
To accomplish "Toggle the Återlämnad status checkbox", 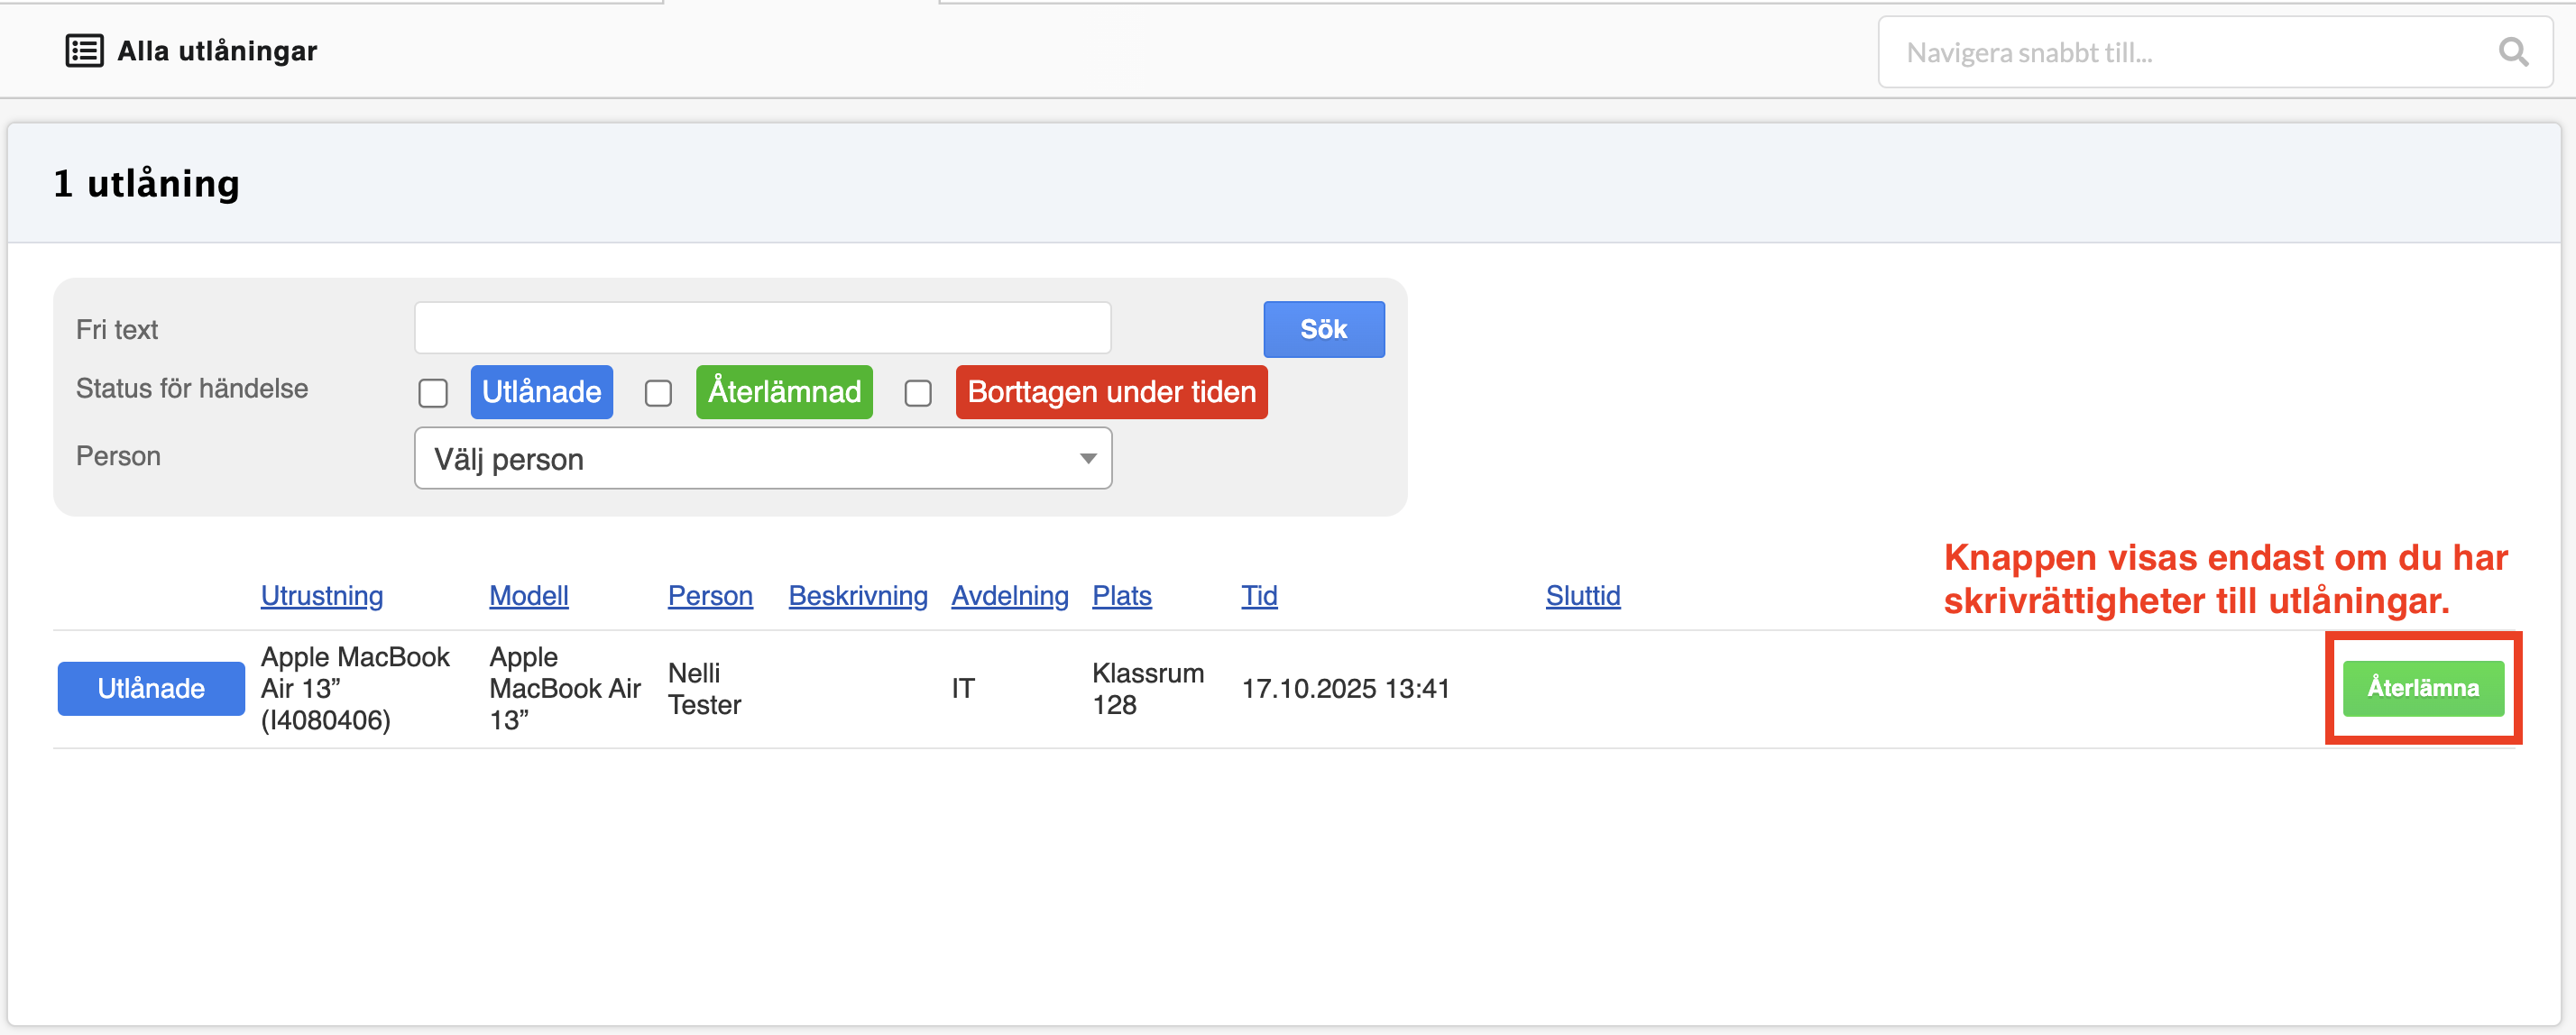I will pyautogui.click(x=658, y=393).
